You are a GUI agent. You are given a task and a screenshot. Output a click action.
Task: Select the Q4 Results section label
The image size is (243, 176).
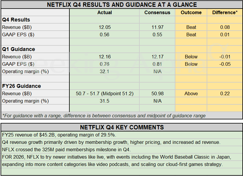16,20
